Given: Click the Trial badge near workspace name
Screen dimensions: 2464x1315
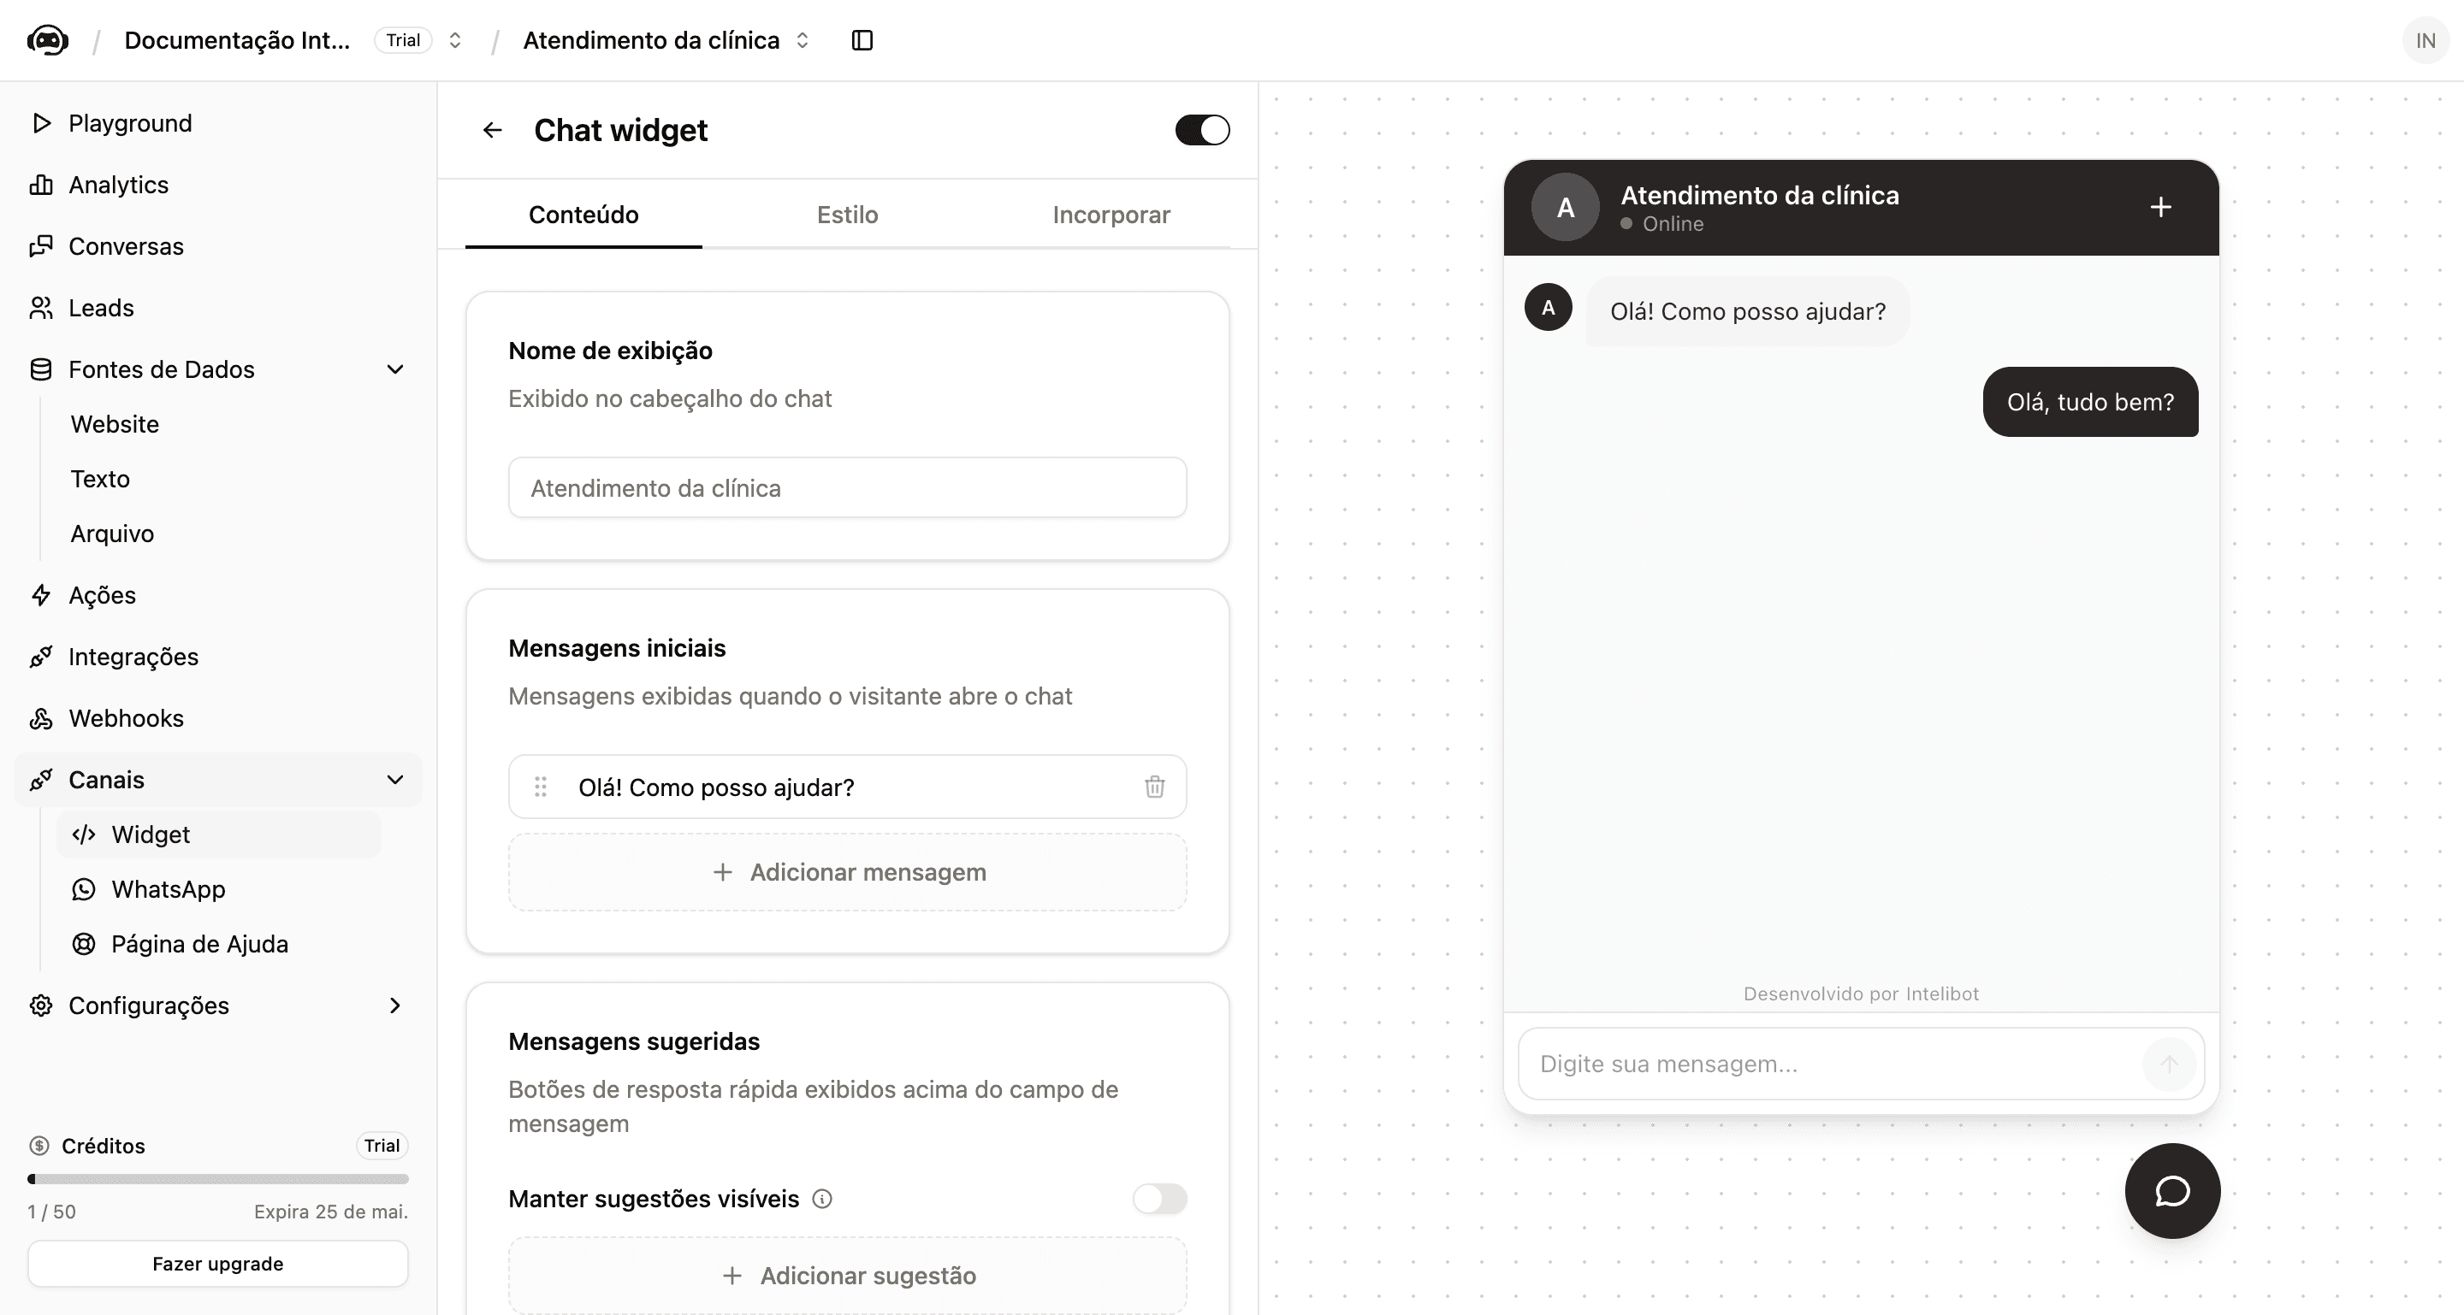Looking at the screenshot, I should (403, 40).
